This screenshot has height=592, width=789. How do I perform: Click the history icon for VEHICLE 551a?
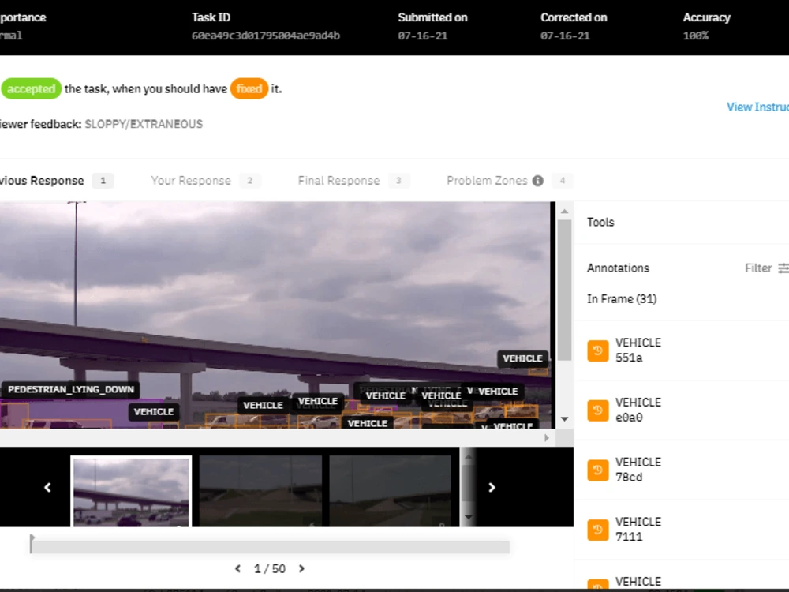(597, 350)
